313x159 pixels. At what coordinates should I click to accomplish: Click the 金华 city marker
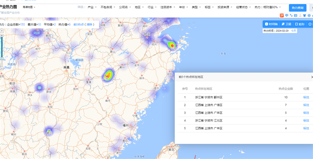137,62
